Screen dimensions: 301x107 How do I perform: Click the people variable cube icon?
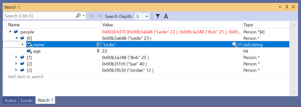16,32
